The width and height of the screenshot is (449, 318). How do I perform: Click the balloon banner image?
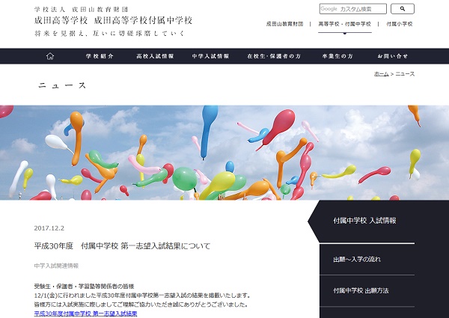coord(224,152)
